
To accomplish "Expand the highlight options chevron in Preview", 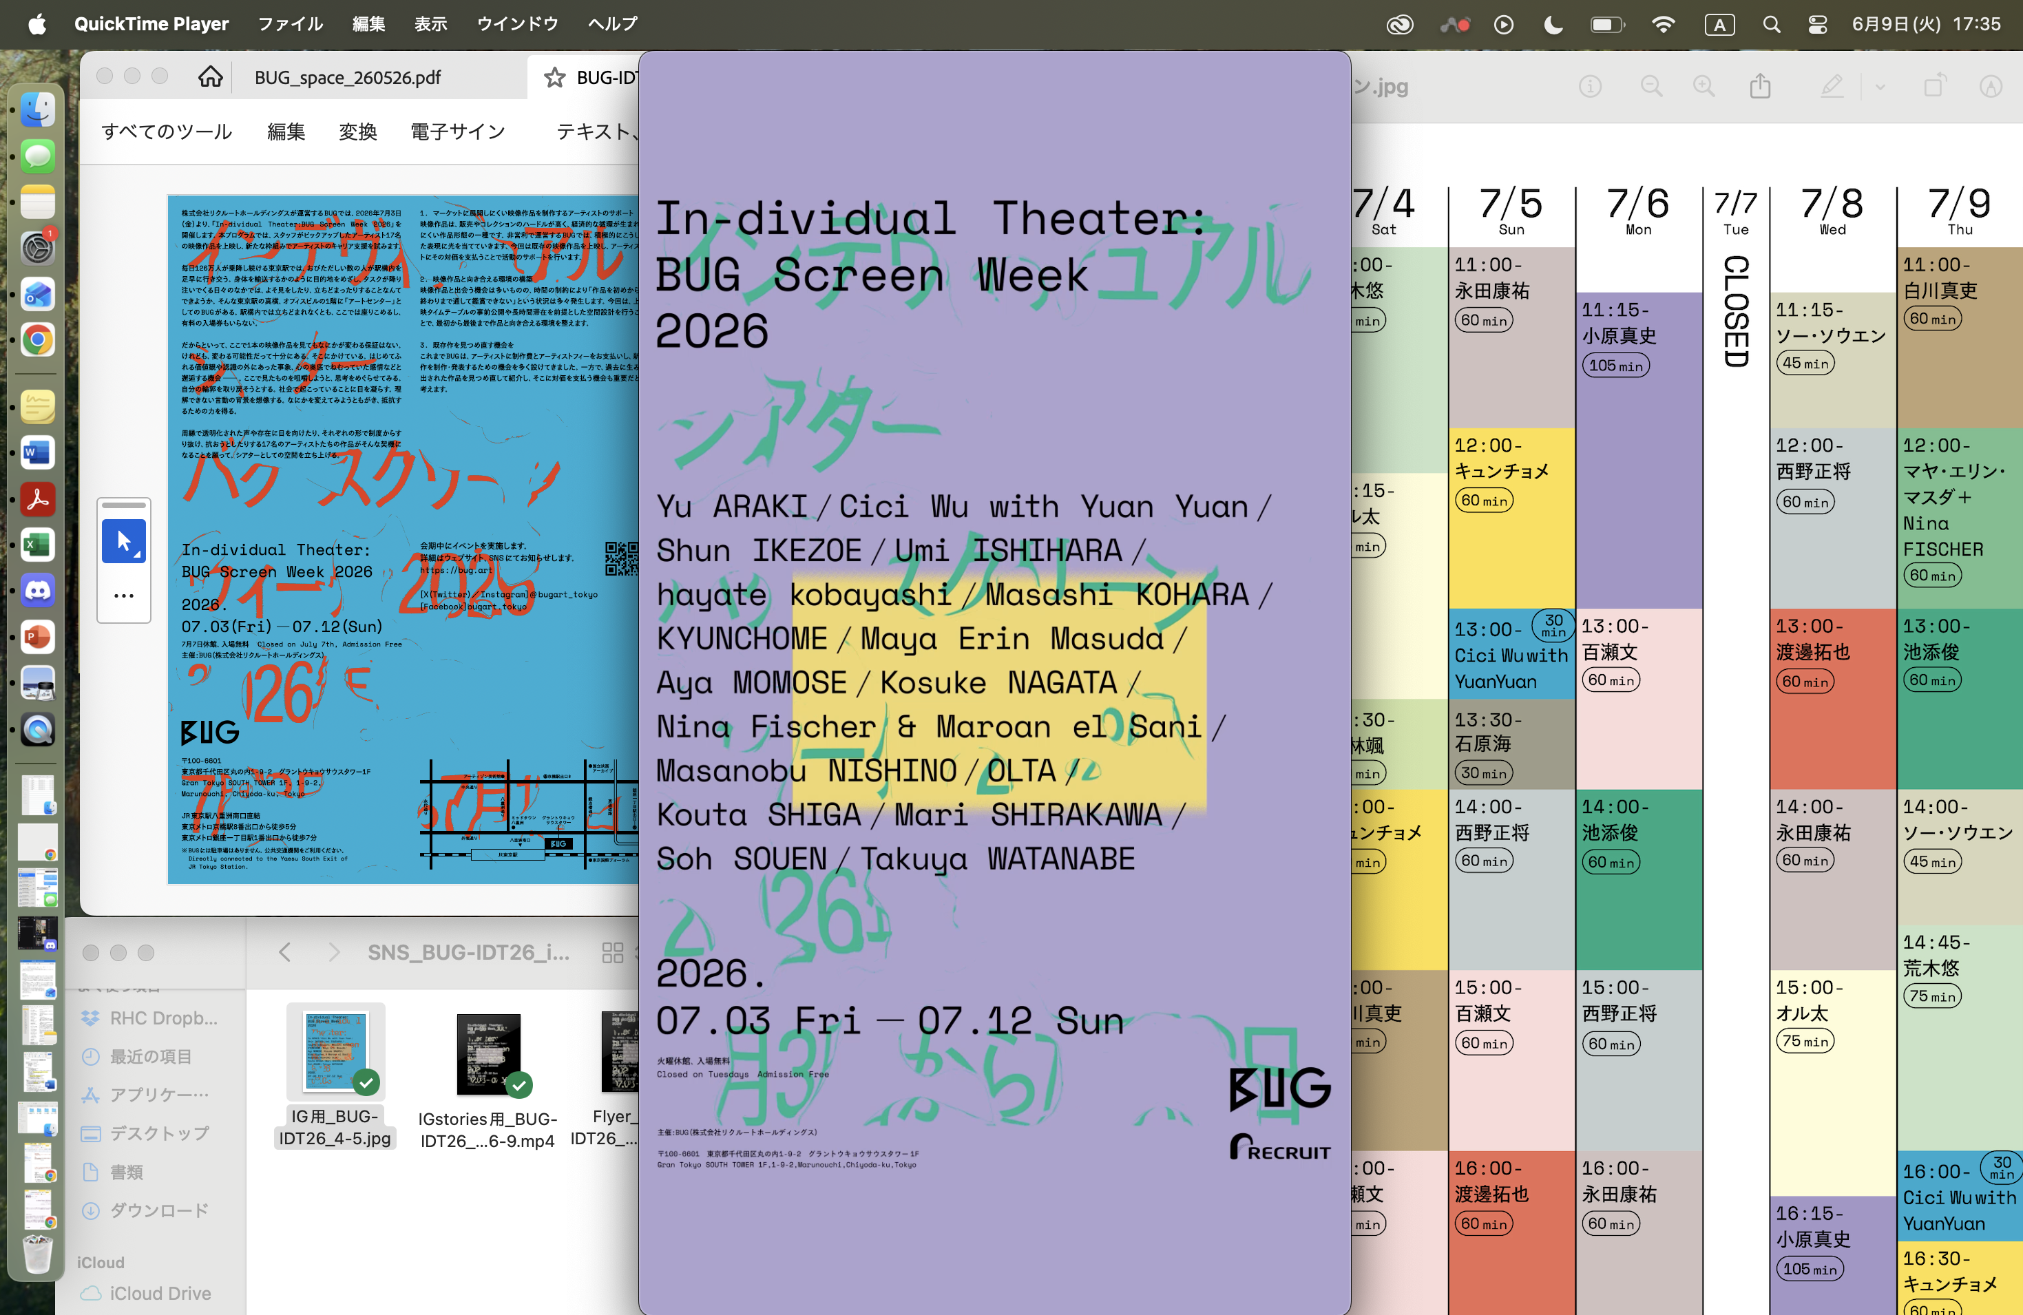I will click(1879, 86).
